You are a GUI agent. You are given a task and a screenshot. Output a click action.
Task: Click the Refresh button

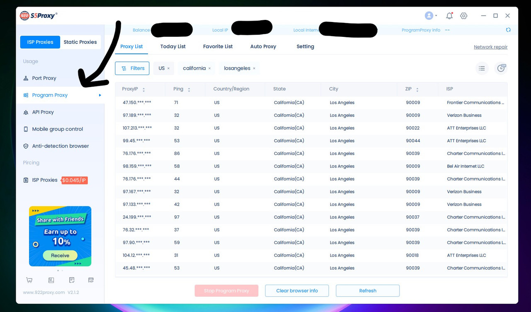(x=368, y=291)
